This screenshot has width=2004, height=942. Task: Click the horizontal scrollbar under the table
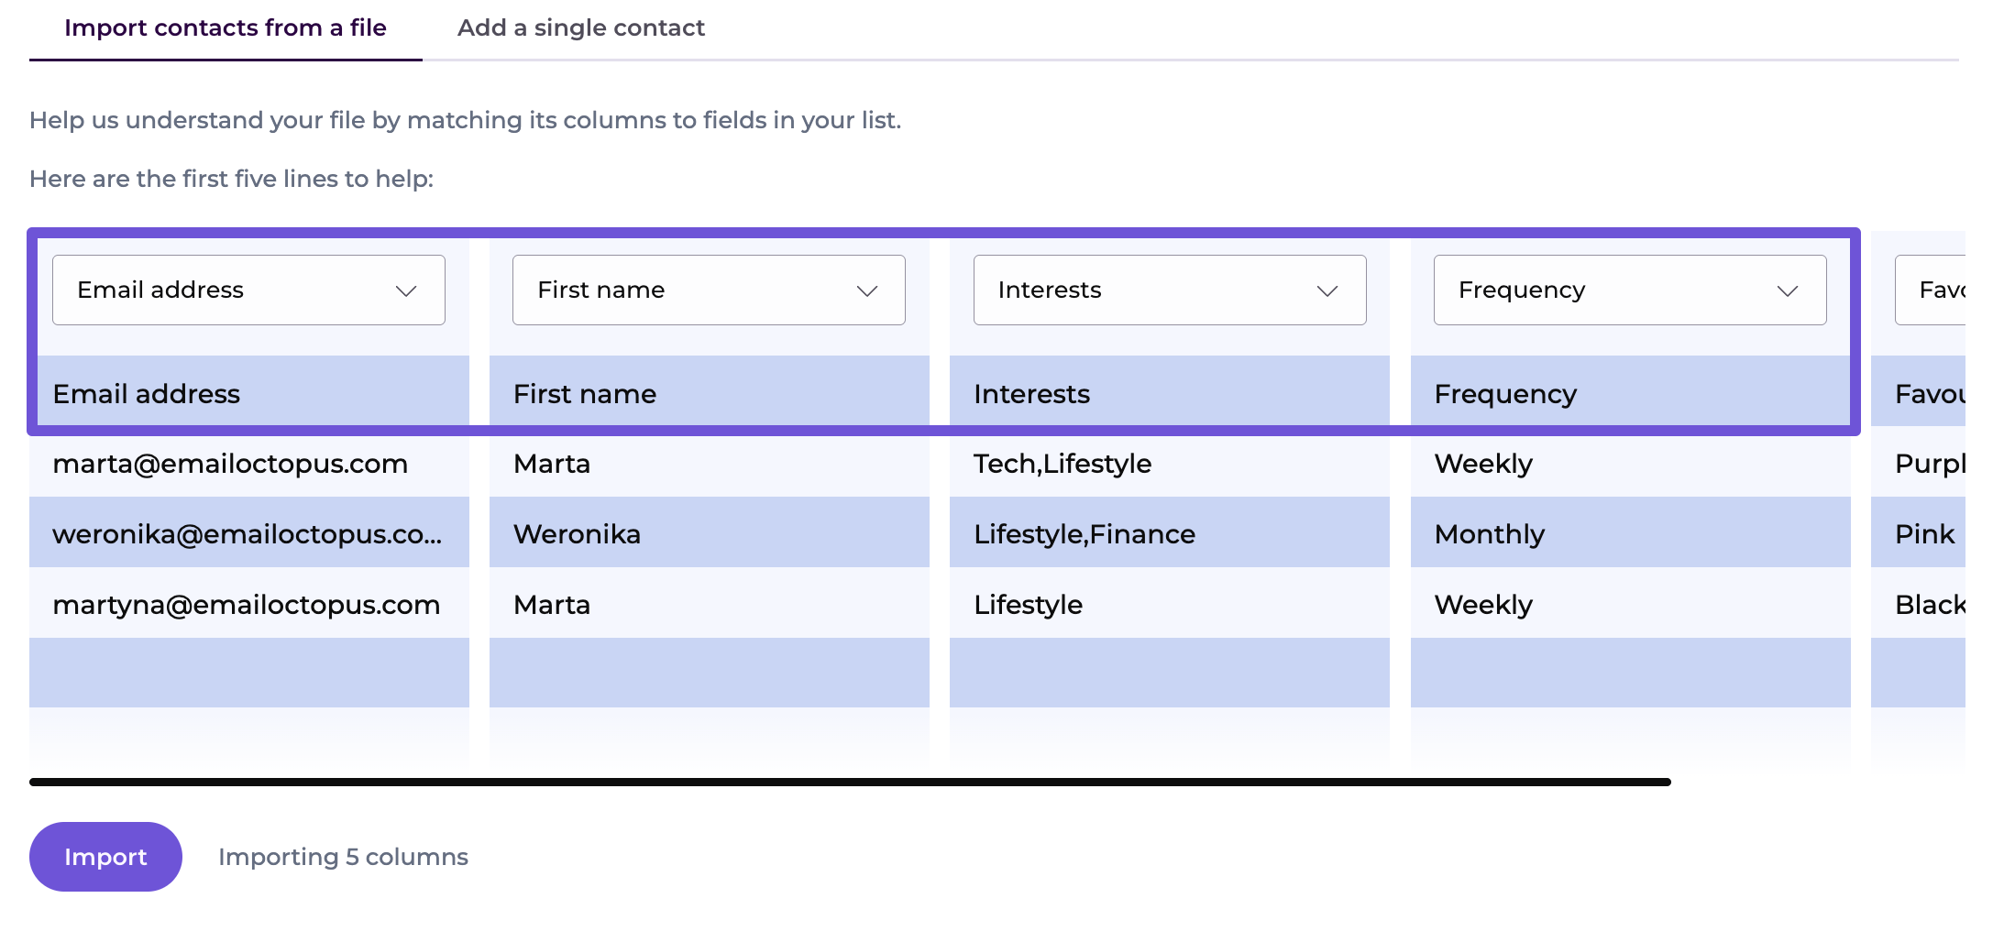pos(849,782)
